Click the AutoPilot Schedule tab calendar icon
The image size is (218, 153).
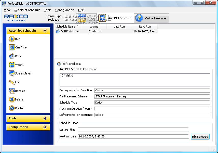pos(102,18)
